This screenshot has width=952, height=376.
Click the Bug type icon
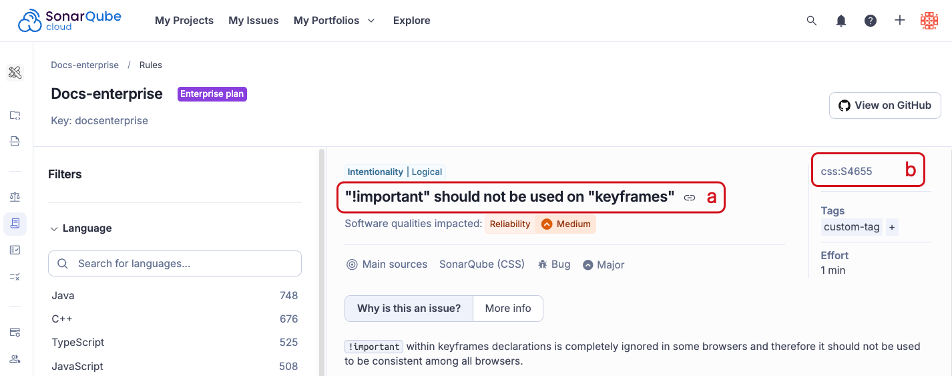(x=543, y=264)
